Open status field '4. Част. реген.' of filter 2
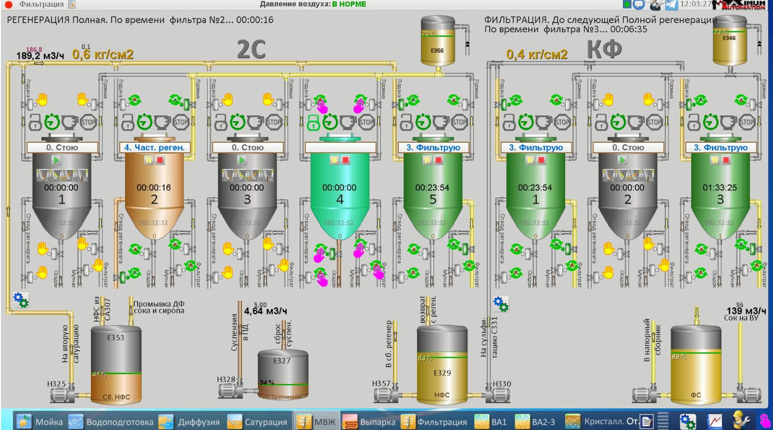The height and width of the screenshot is (430, 773). tap(154, 147)
